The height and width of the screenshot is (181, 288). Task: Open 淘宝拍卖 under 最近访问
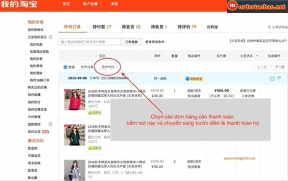(x=34, y=163)
